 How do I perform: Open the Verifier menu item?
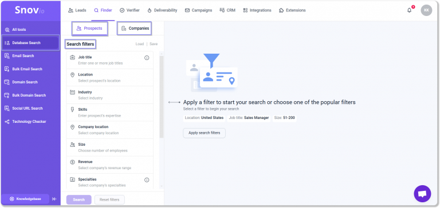click(x=129, y=10)
